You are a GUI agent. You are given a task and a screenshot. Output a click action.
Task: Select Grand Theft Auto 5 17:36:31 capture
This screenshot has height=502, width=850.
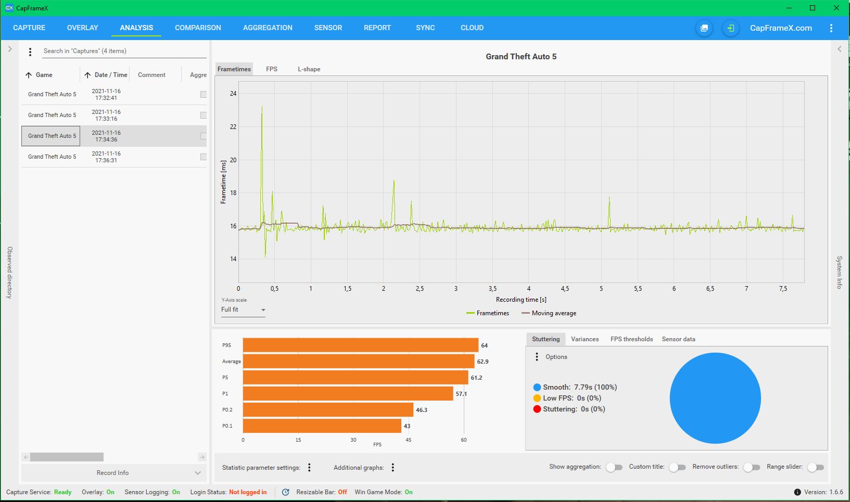click(x=114, y=157)
